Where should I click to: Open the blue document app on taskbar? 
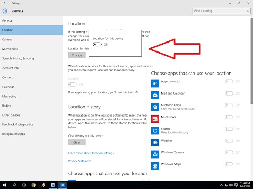point(53,185)
